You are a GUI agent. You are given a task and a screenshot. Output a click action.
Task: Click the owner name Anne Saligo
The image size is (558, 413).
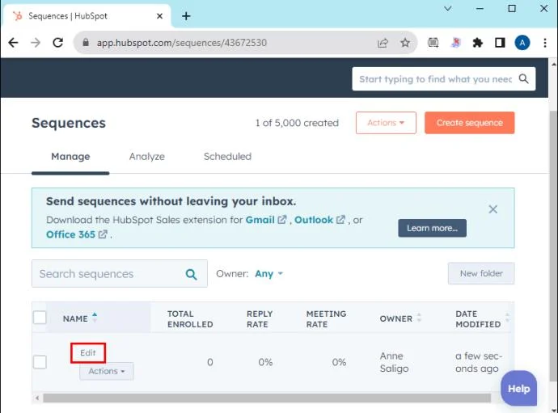(x=394, y=362)
